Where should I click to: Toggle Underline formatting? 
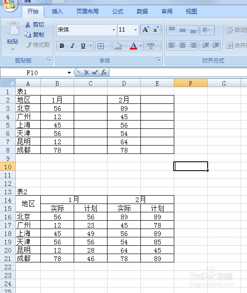pyautogui.click(x=83, y=46)
